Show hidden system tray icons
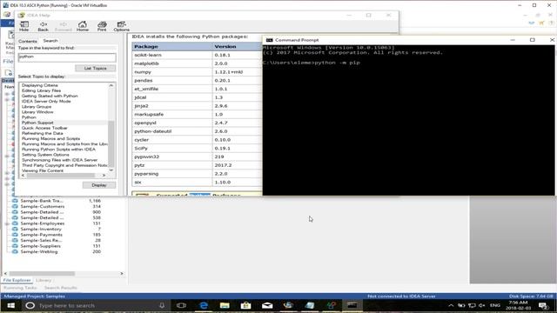The width and height of the screenshot is (557, 313). pos(451,305)
